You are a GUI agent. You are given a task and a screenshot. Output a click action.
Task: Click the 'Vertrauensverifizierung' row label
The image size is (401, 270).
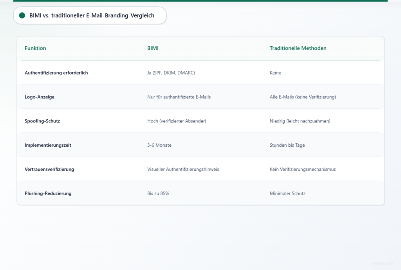tap(49, 169)
